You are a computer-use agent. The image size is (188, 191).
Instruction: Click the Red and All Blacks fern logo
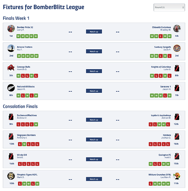tap(11, 88)
